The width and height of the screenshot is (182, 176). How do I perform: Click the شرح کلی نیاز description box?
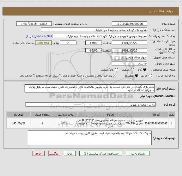(90, 88)
